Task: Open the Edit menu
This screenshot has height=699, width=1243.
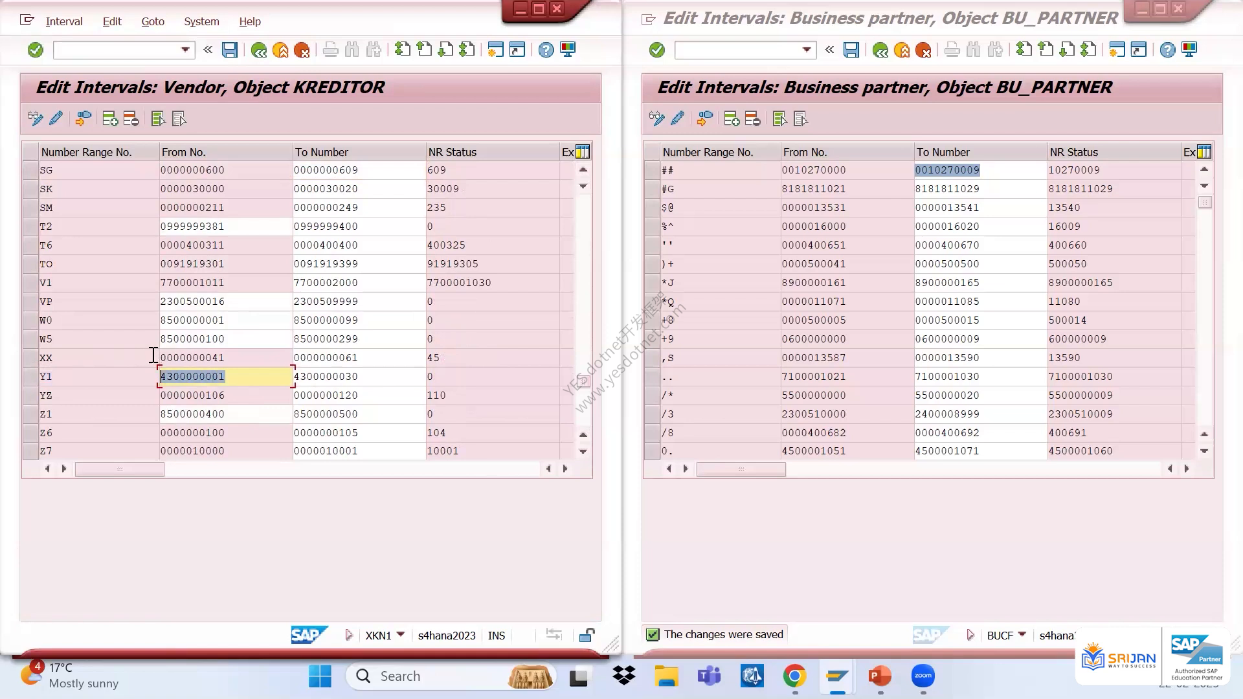Action: tap(112, 21)
